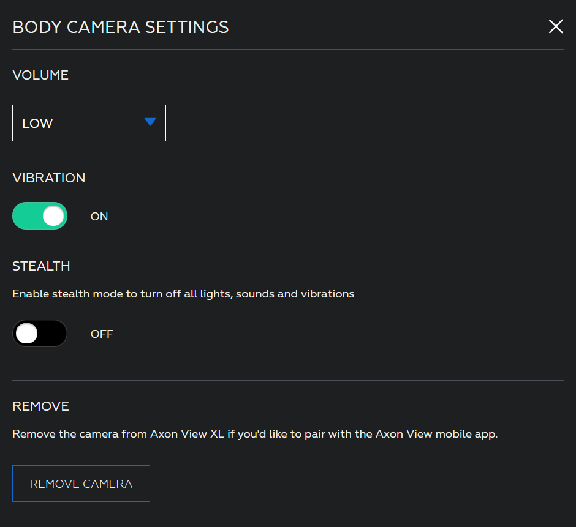Select the VOLUME section heading
This screenshot has height=527, width=576.
click(x=40, y=75)
